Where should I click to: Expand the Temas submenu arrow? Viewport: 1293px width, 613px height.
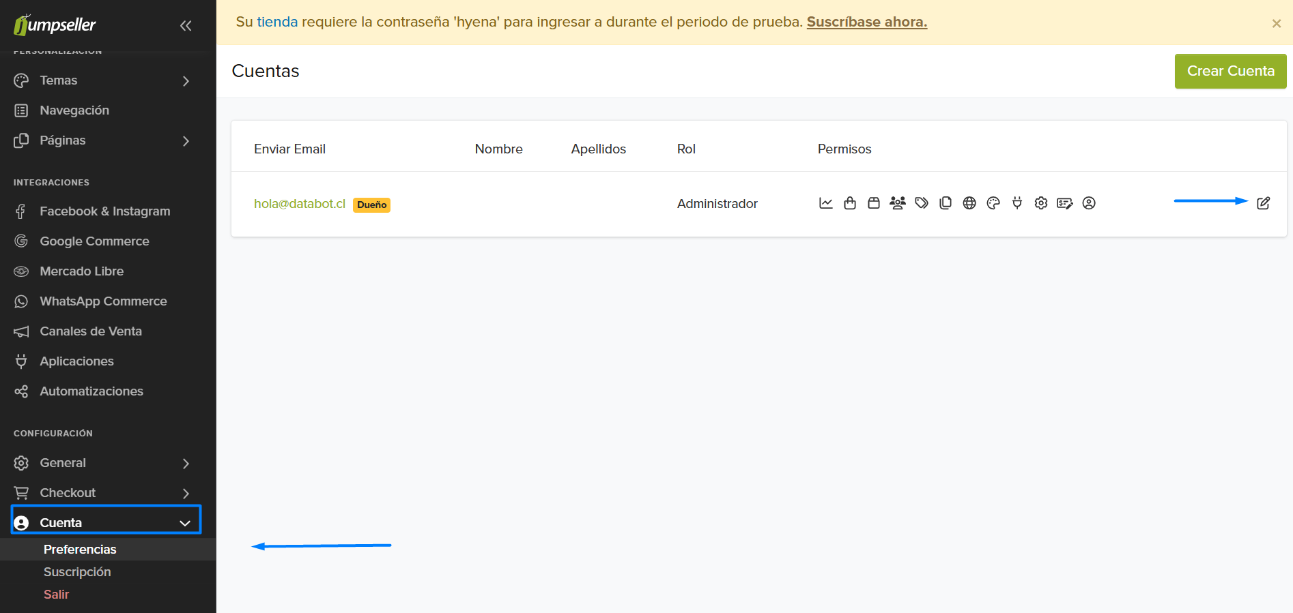(186, 81)
